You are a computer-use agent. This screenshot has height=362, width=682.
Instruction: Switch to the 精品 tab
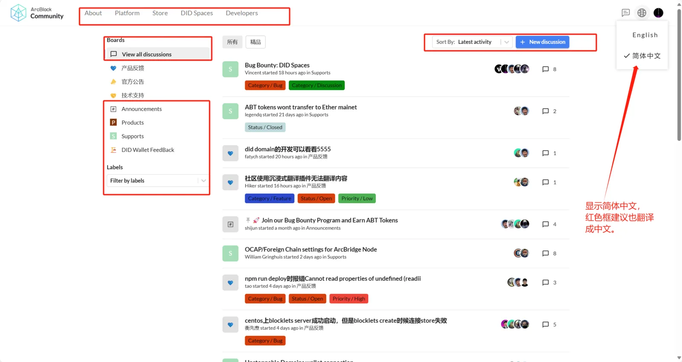(x=256, y=42)
